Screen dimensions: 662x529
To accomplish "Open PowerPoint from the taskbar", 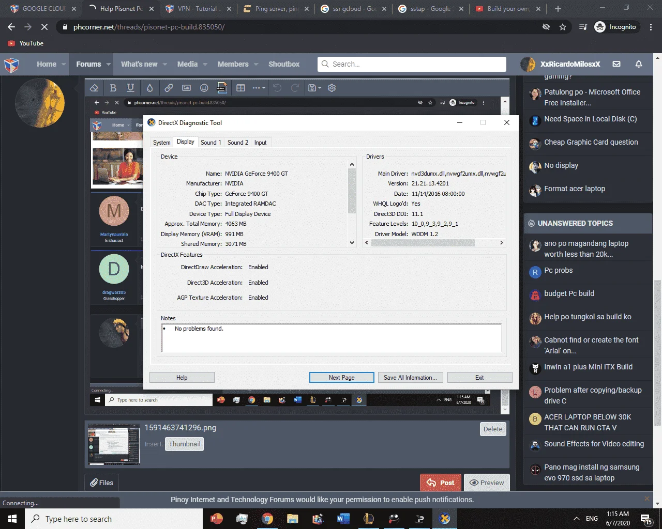I will [217, 519].
